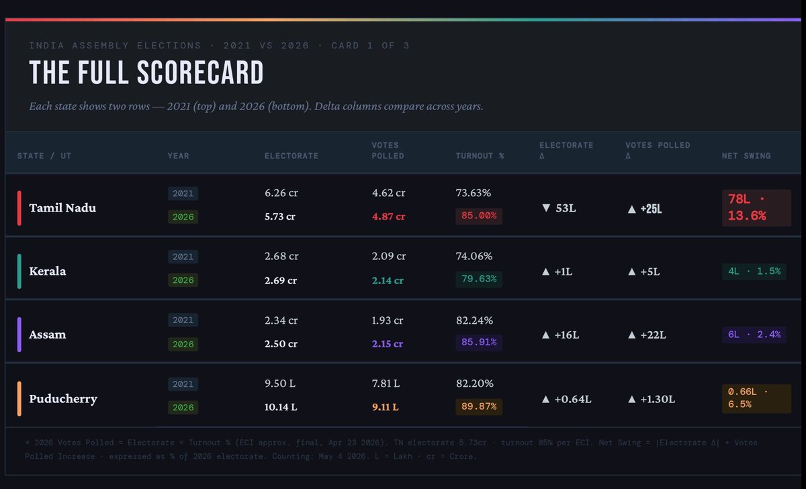Click the '4L · 1.5%' net swing badge

[x=754, y=271]
